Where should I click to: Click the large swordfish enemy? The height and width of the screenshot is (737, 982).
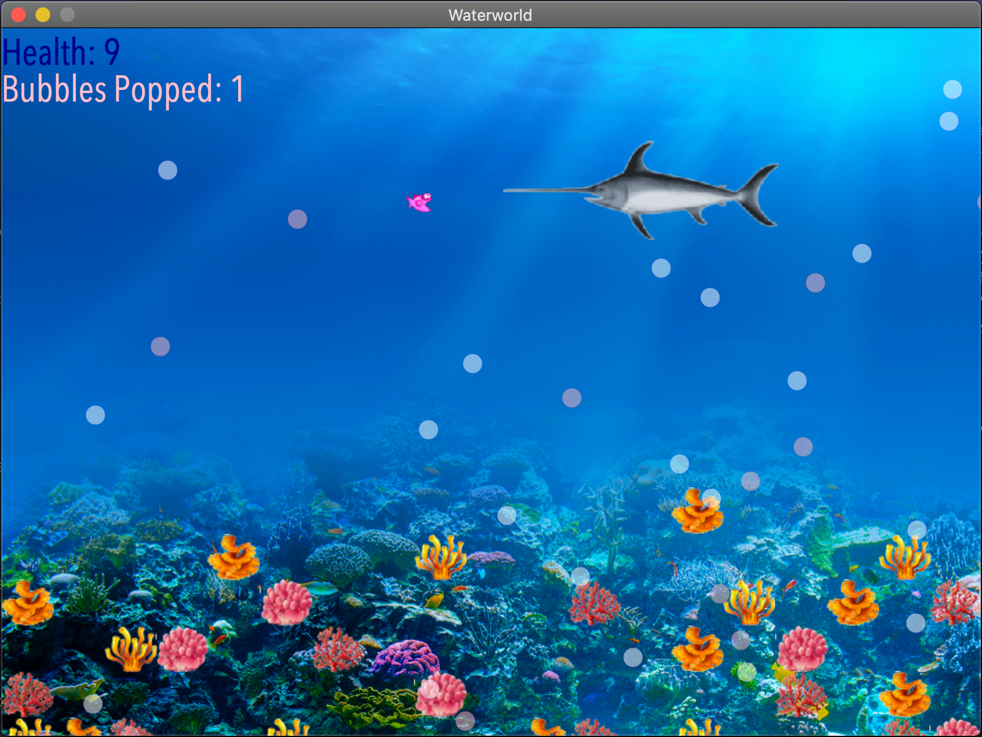pos(641,190)
